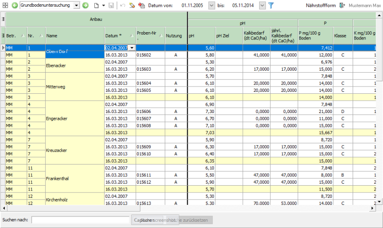Create new record with blank page icon

tap(96, 5)
